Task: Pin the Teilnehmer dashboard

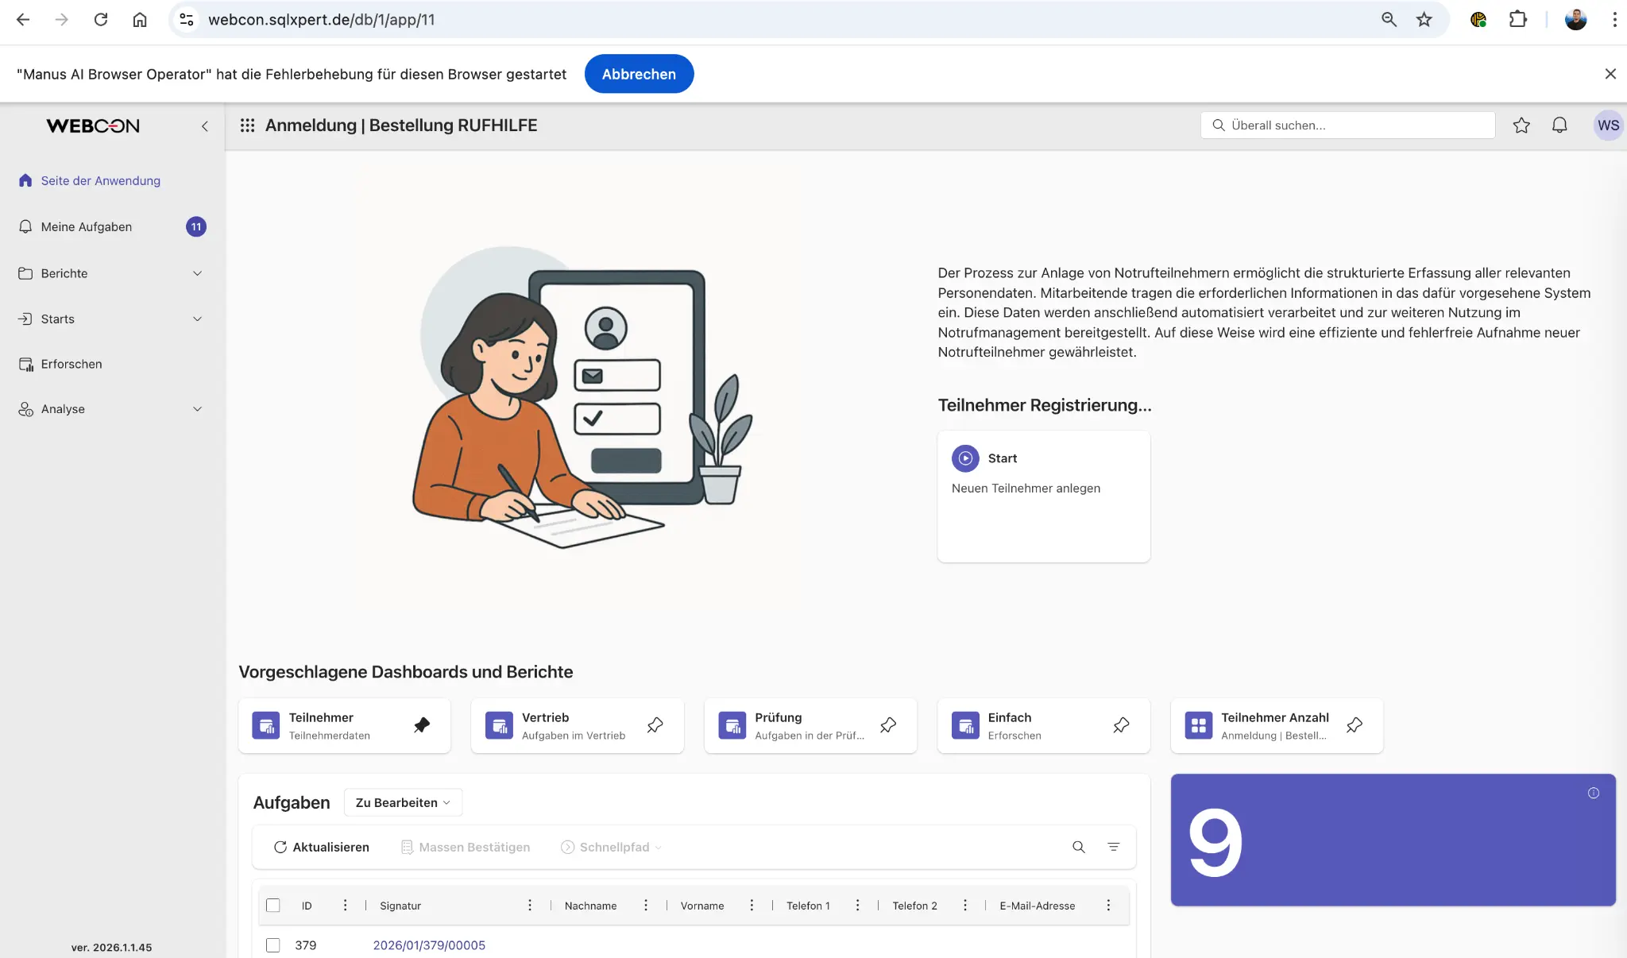Action: [x=422, y=724]
